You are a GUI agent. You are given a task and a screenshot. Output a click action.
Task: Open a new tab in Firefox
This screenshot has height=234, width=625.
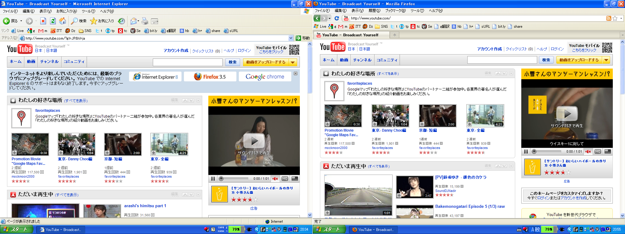point(394,35)
